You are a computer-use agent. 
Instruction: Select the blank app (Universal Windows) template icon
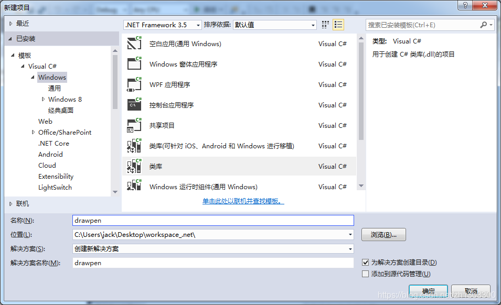[x=134, y=43]
